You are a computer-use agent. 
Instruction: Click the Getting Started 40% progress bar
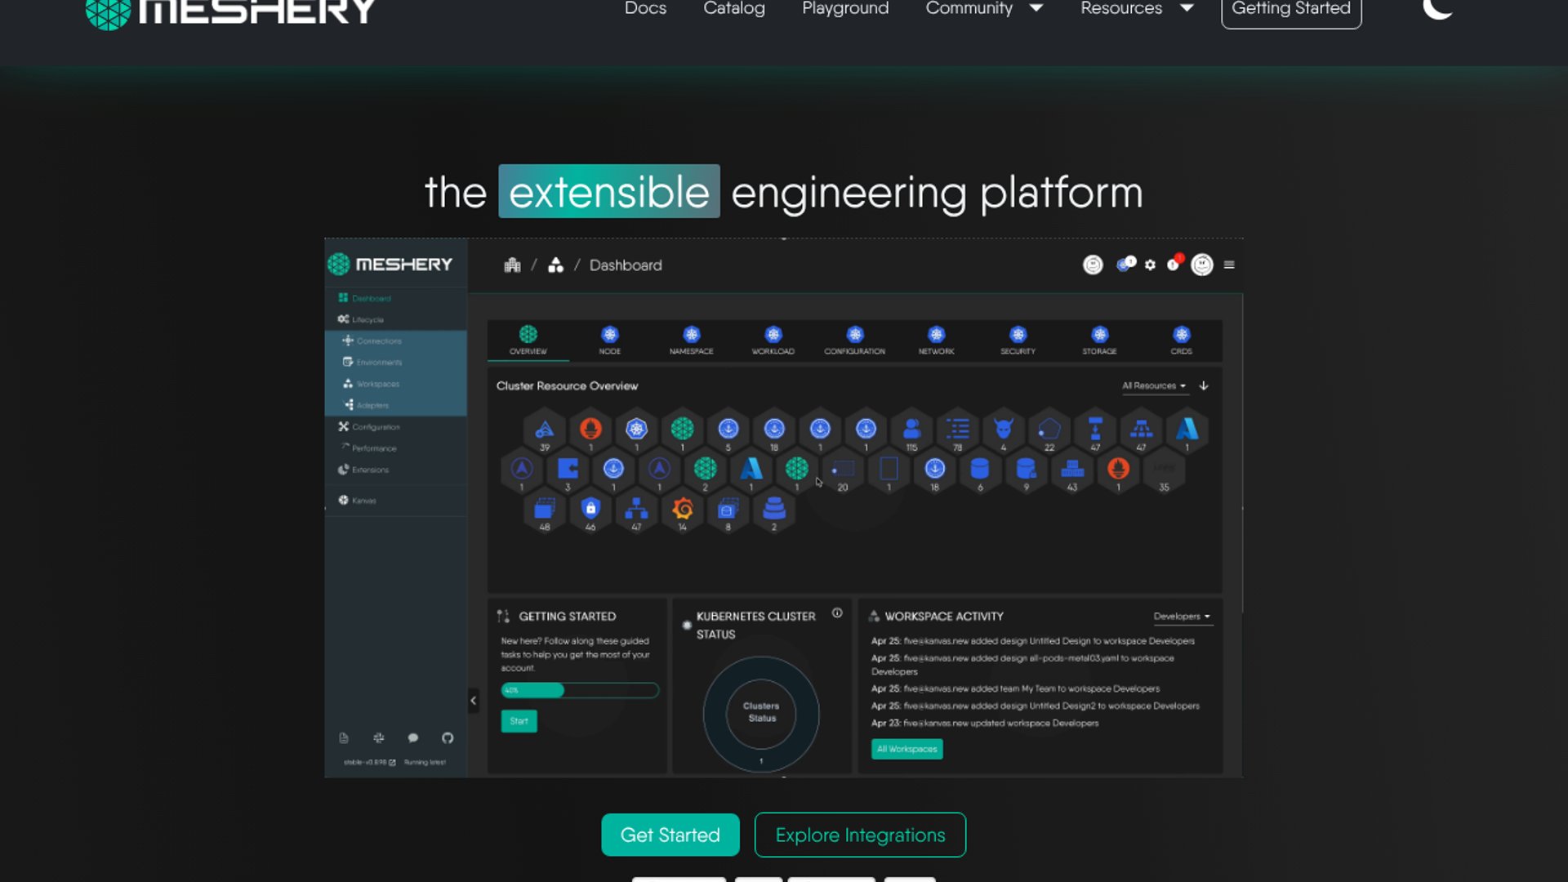pos(580,690)
